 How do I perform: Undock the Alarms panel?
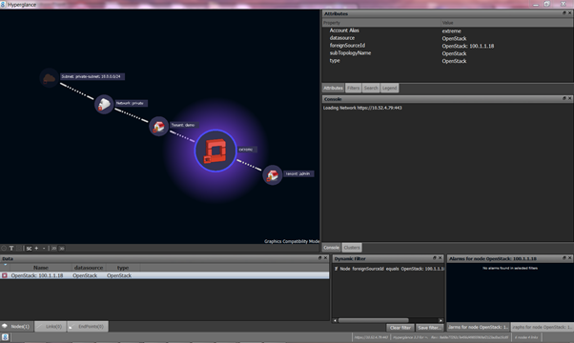click(x=564, y=258)
